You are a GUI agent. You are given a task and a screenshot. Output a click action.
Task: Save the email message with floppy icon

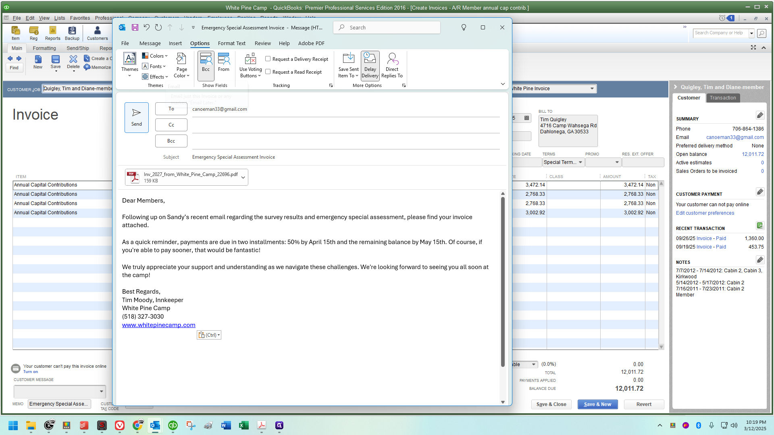(x=135, y=27)
